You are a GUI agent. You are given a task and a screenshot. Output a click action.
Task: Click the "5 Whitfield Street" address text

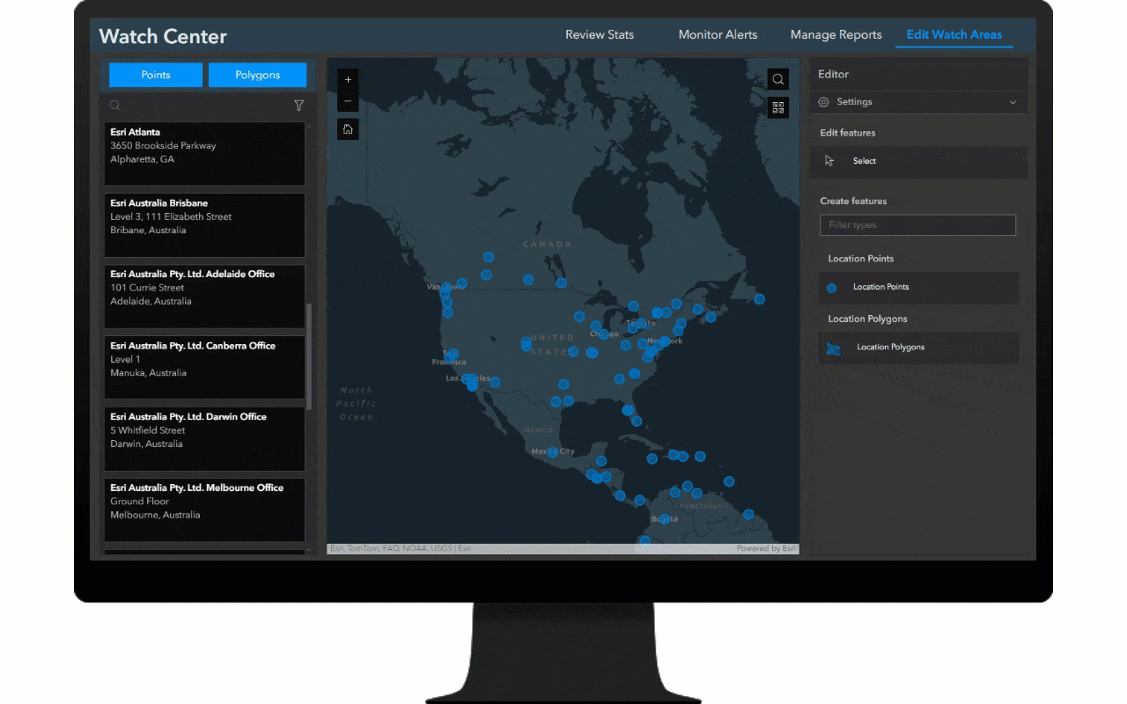pyautogui.click(x=148, y=430)
